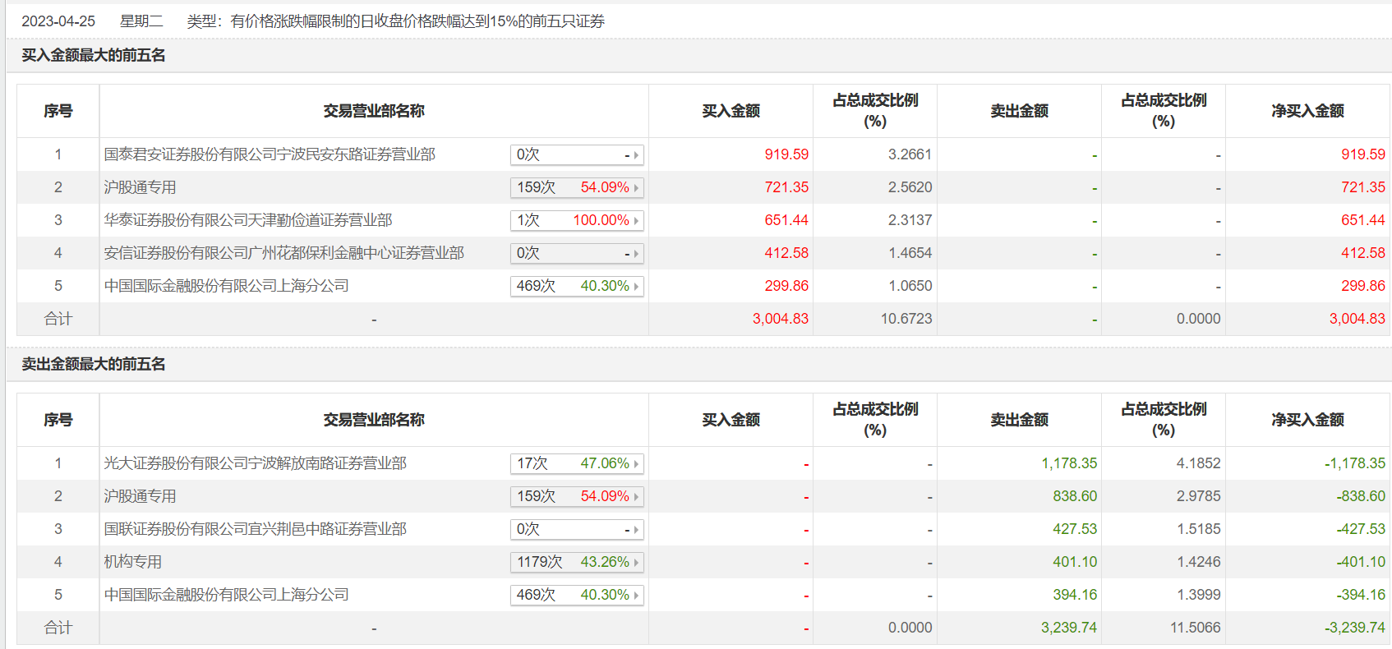Open 沪股通专用 link in the 卖出金额最大的前五名 table
This screenshot has height=649, width=1392.
click(x=140, y=496)
